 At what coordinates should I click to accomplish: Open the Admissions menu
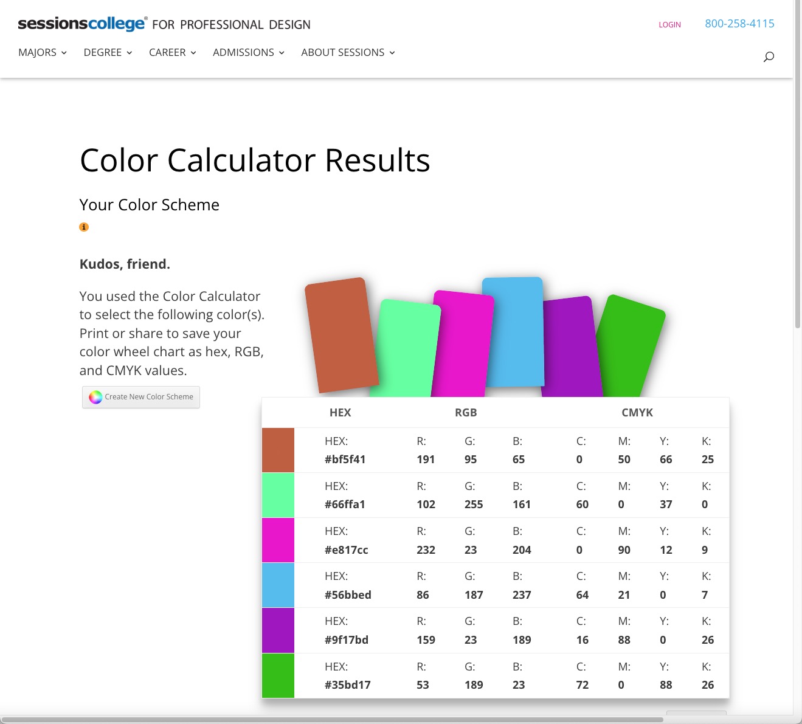click(248, 53)
